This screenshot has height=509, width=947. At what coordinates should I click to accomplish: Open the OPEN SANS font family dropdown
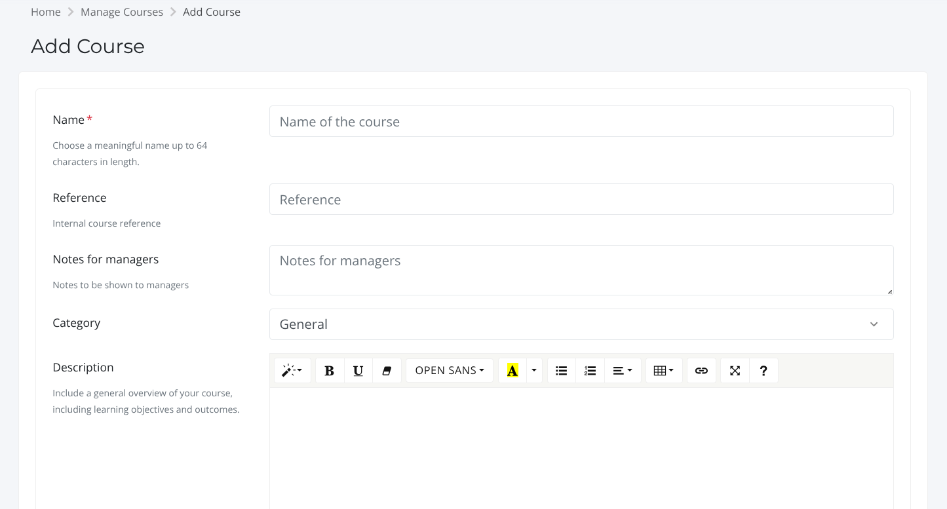pyautogui.click(x=450, y=371)
